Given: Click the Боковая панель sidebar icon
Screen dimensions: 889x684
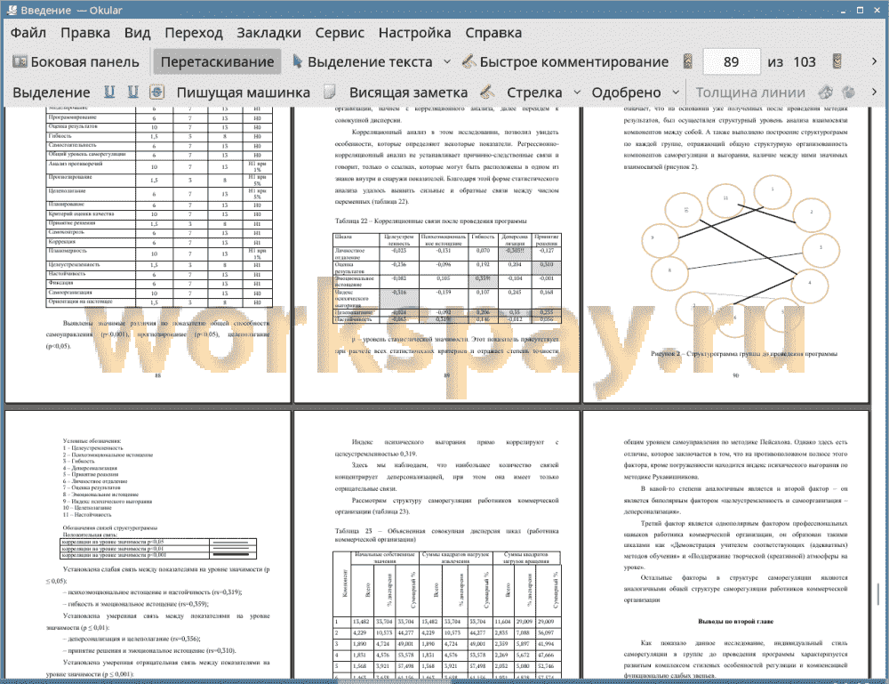Looking at the screenshot, I should pos(20,61).
